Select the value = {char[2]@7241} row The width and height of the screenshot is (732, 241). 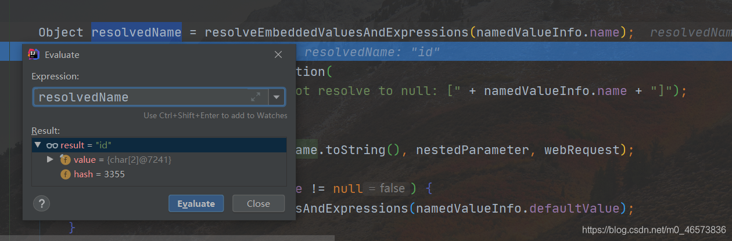click(x=159, y=159)
